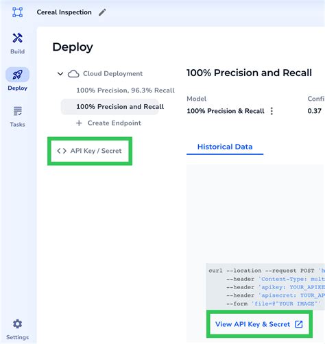This screenshot has height=344, width=325.
Task: Click the plus icon beside Create Endpoint
Action: [79, 123]
